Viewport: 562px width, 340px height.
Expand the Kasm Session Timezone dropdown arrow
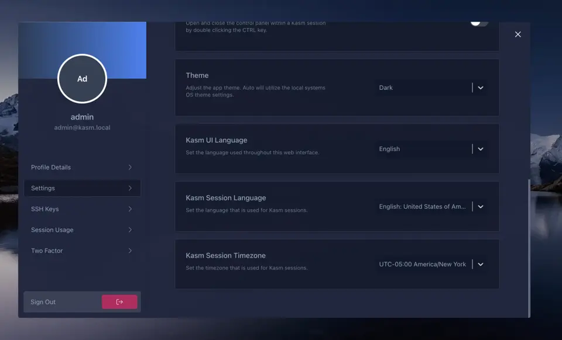pos(481,264)
